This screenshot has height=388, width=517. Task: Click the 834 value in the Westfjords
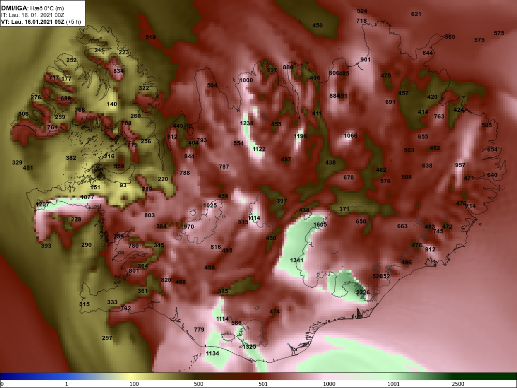point(118,71)
